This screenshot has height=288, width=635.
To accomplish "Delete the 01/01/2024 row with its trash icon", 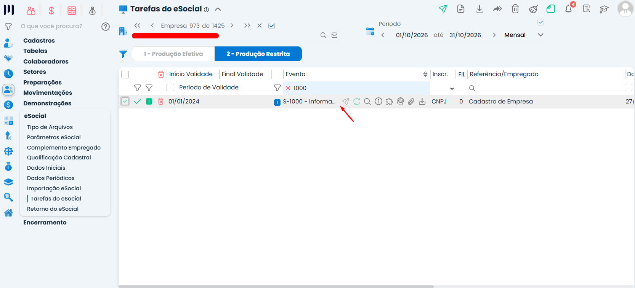I will coord(161,102).
